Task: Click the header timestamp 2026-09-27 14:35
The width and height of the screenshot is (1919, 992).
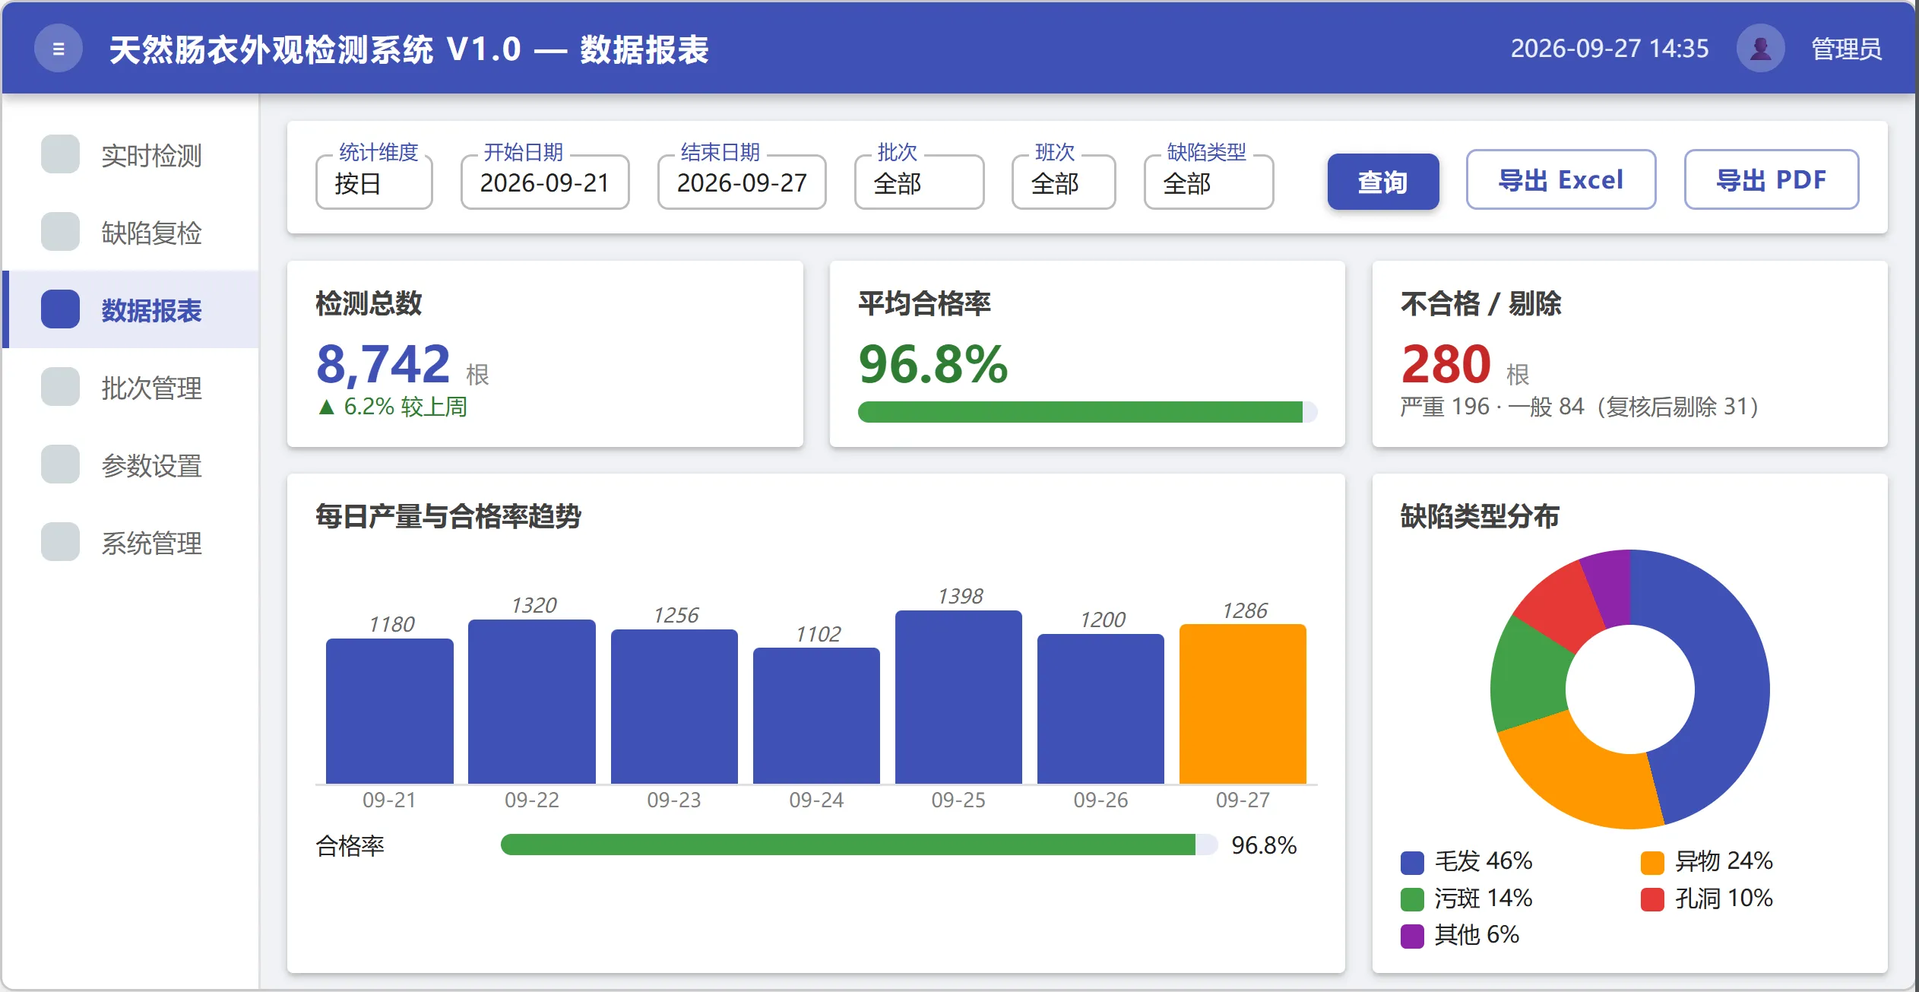Action: [1610, 49]
